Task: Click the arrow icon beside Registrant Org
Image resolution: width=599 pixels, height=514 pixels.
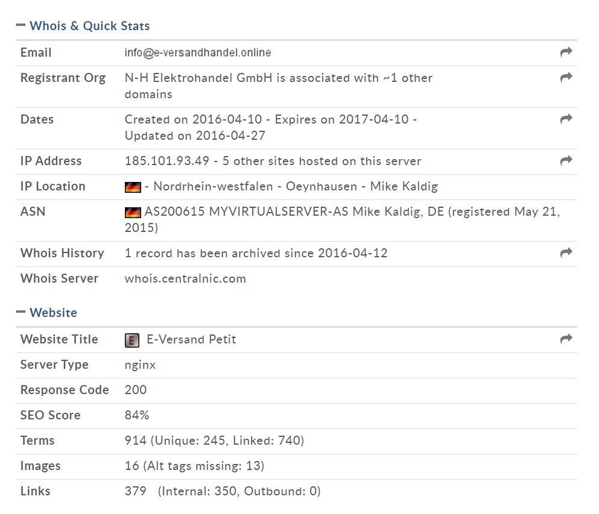Action: click(x=566, y=78)
